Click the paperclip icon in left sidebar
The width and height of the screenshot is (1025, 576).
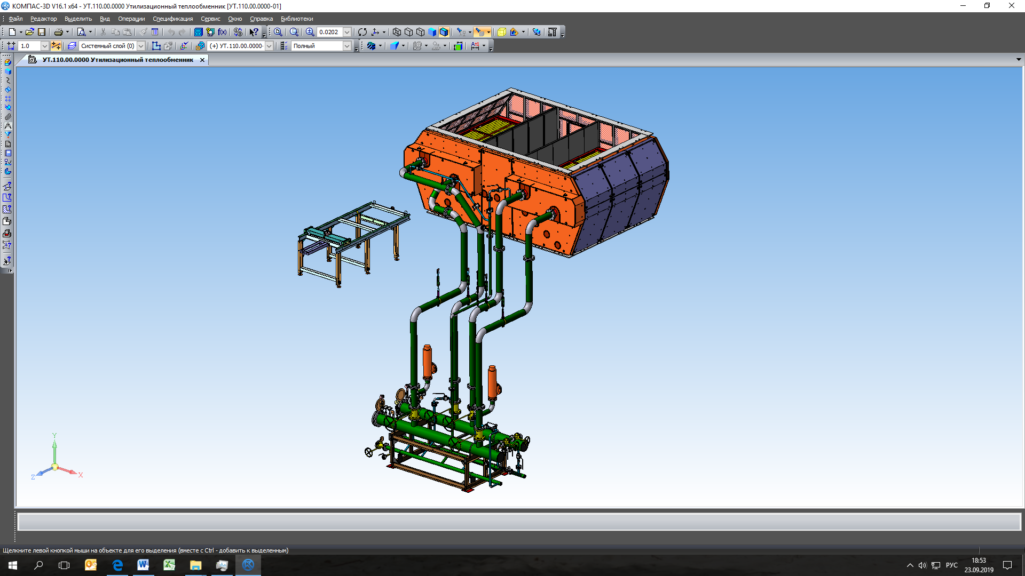(x=8, y=117)
